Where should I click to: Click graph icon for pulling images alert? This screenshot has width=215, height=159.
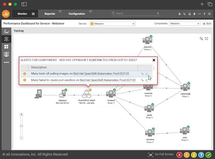[x=147, y=74]
